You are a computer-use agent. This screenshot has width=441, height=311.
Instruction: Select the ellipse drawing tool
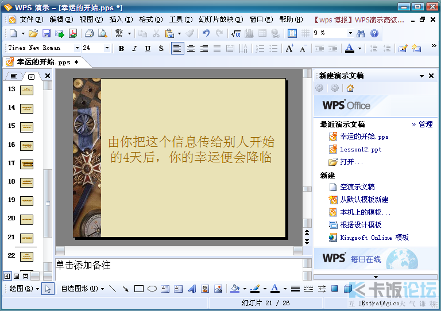coord(152,289)
